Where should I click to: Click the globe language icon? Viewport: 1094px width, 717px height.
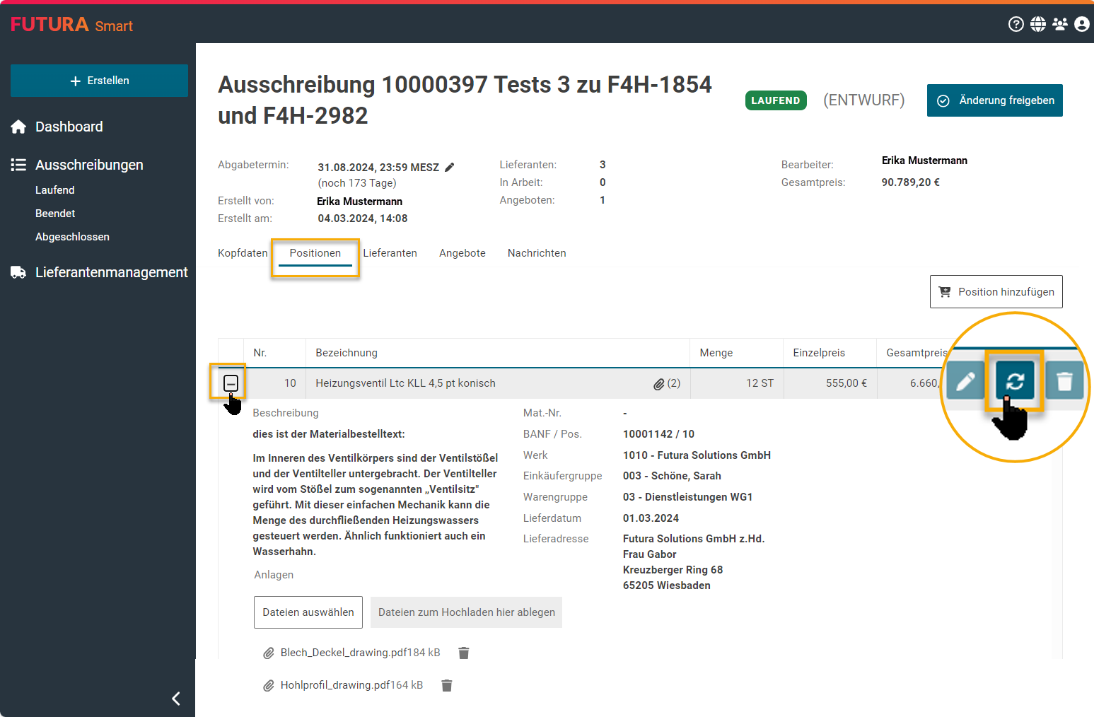tap(1037, 25)
